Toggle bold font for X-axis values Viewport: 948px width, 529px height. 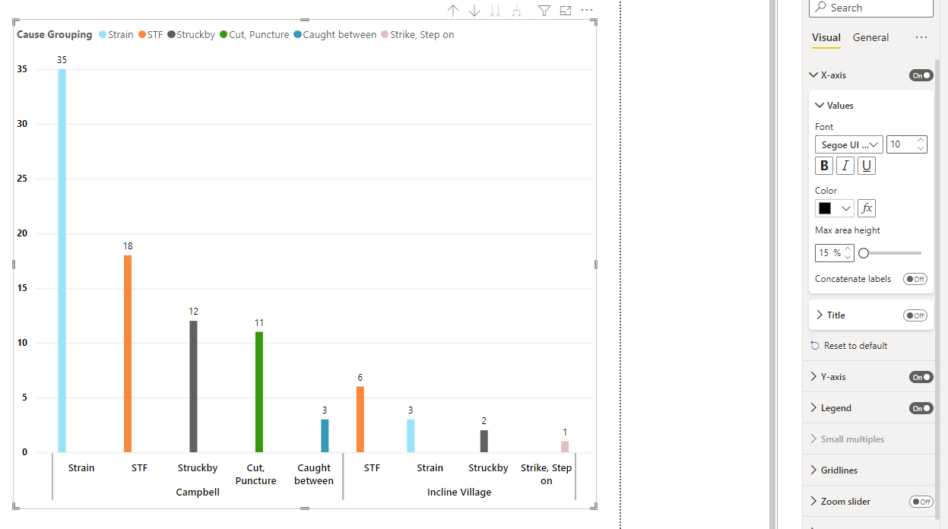(x=824, y=166)
